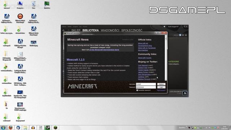The image size is (231, 130).
Task: Focus the Username input field
Action: [x=146, y=84]
